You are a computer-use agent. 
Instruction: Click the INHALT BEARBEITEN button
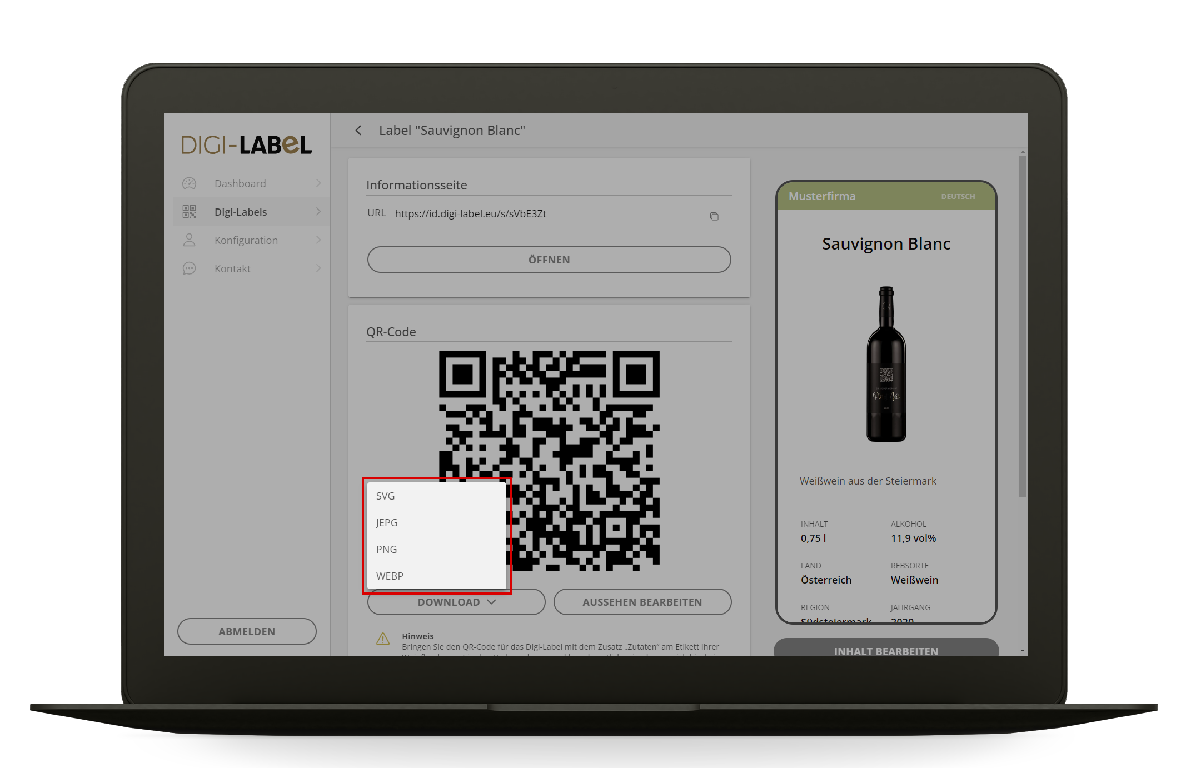tap(886, 647)
